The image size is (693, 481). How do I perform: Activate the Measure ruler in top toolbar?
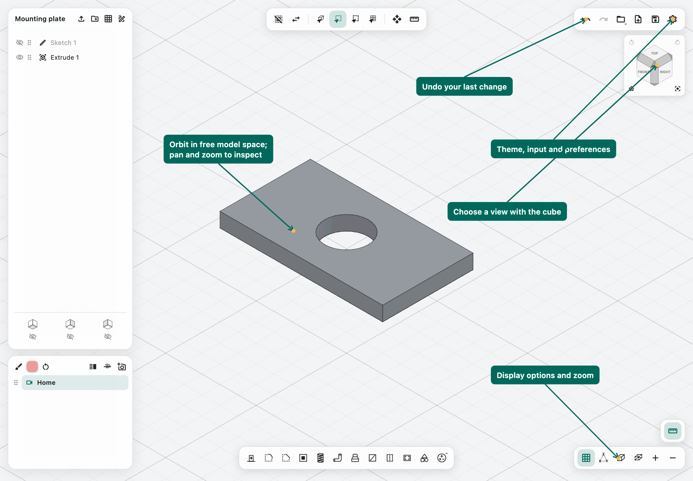click(x=414, y=19)
